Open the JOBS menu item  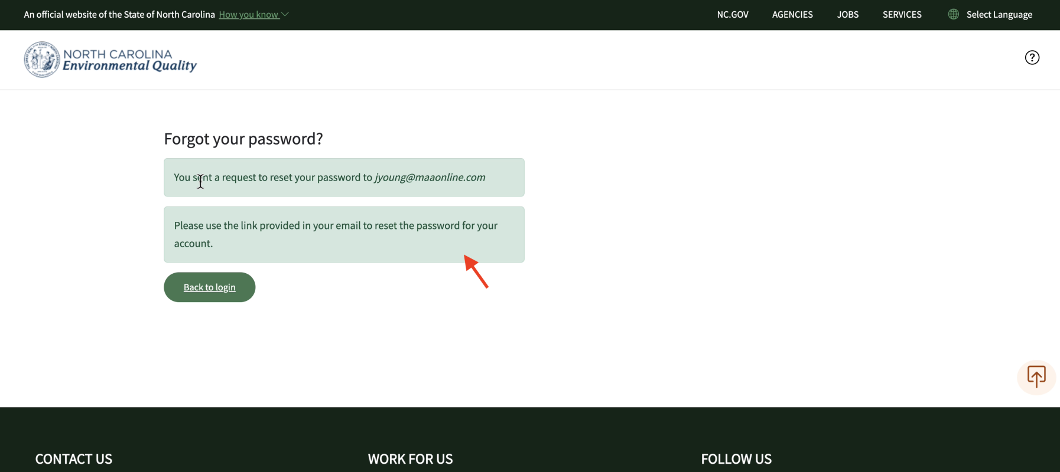[x=847, y=15]
